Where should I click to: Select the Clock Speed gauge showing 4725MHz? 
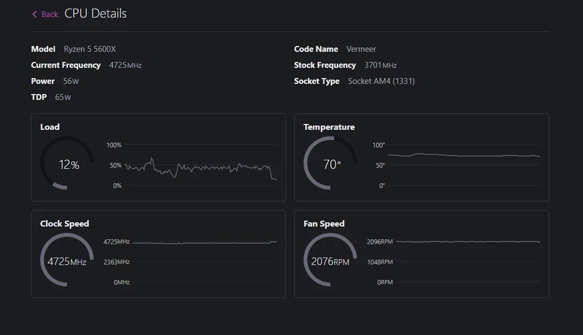pos(67,261)
